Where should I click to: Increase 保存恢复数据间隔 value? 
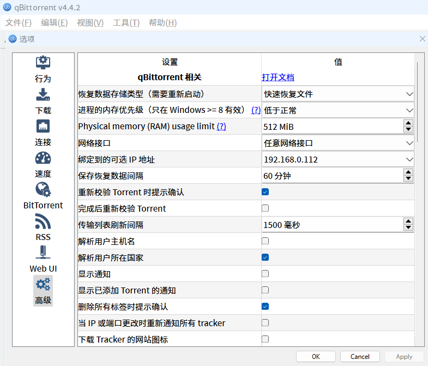(x=408, y=172)
